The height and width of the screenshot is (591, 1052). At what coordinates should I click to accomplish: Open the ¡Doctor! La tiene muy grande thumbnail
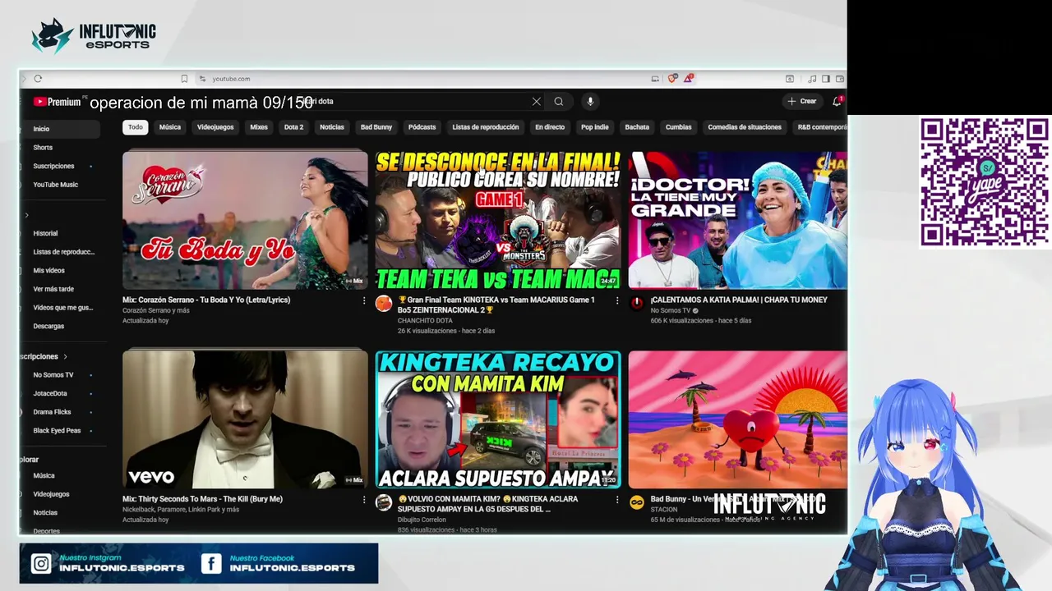point(737,220)
